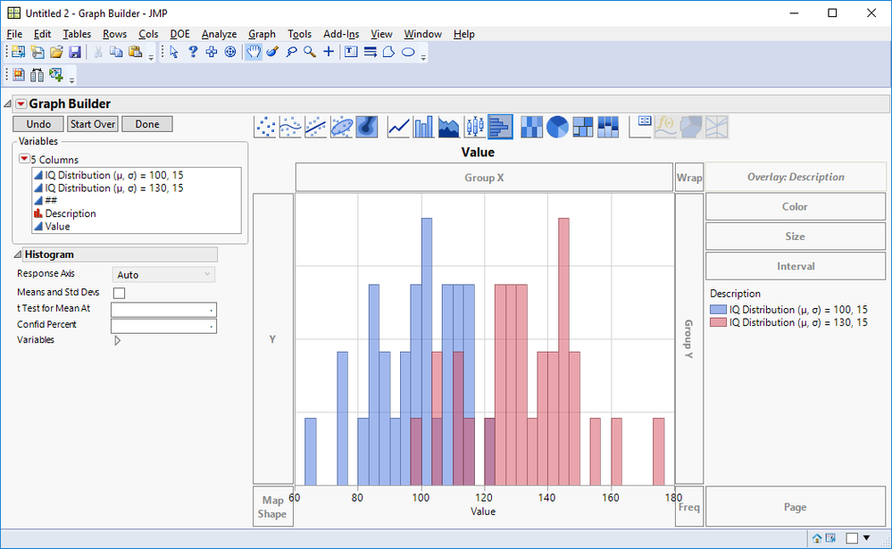The height and width of the screenshot is (549, 892).
Task: Click the Confid Percent input field
Action: [x=163, y=326]
